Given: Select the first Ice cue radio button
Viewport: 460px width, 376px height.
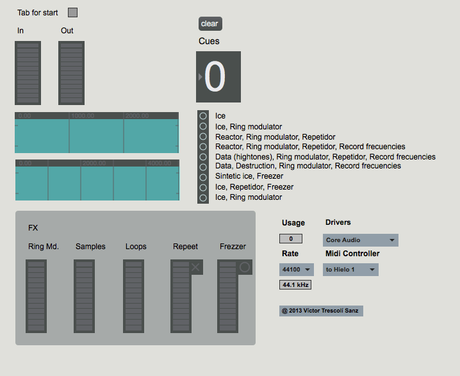Looking at the screenshot, I should click(203, 116).
